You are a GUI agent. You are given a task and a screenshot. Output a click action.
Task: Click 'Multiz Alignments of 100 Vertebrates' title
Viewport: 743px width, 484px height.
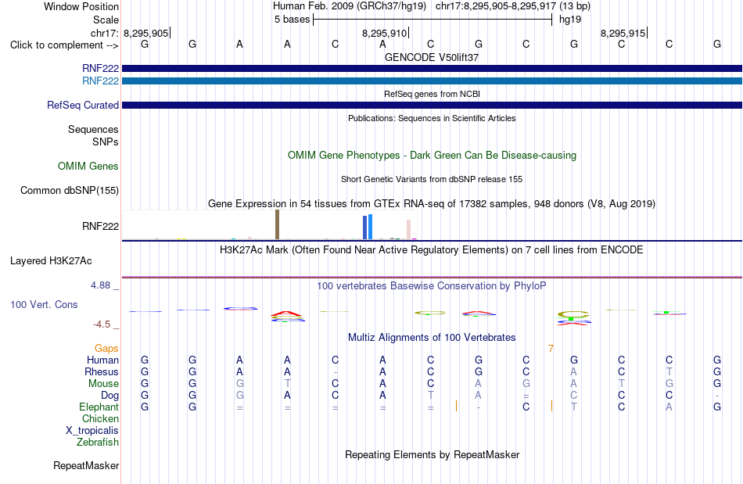click(432, 337)
